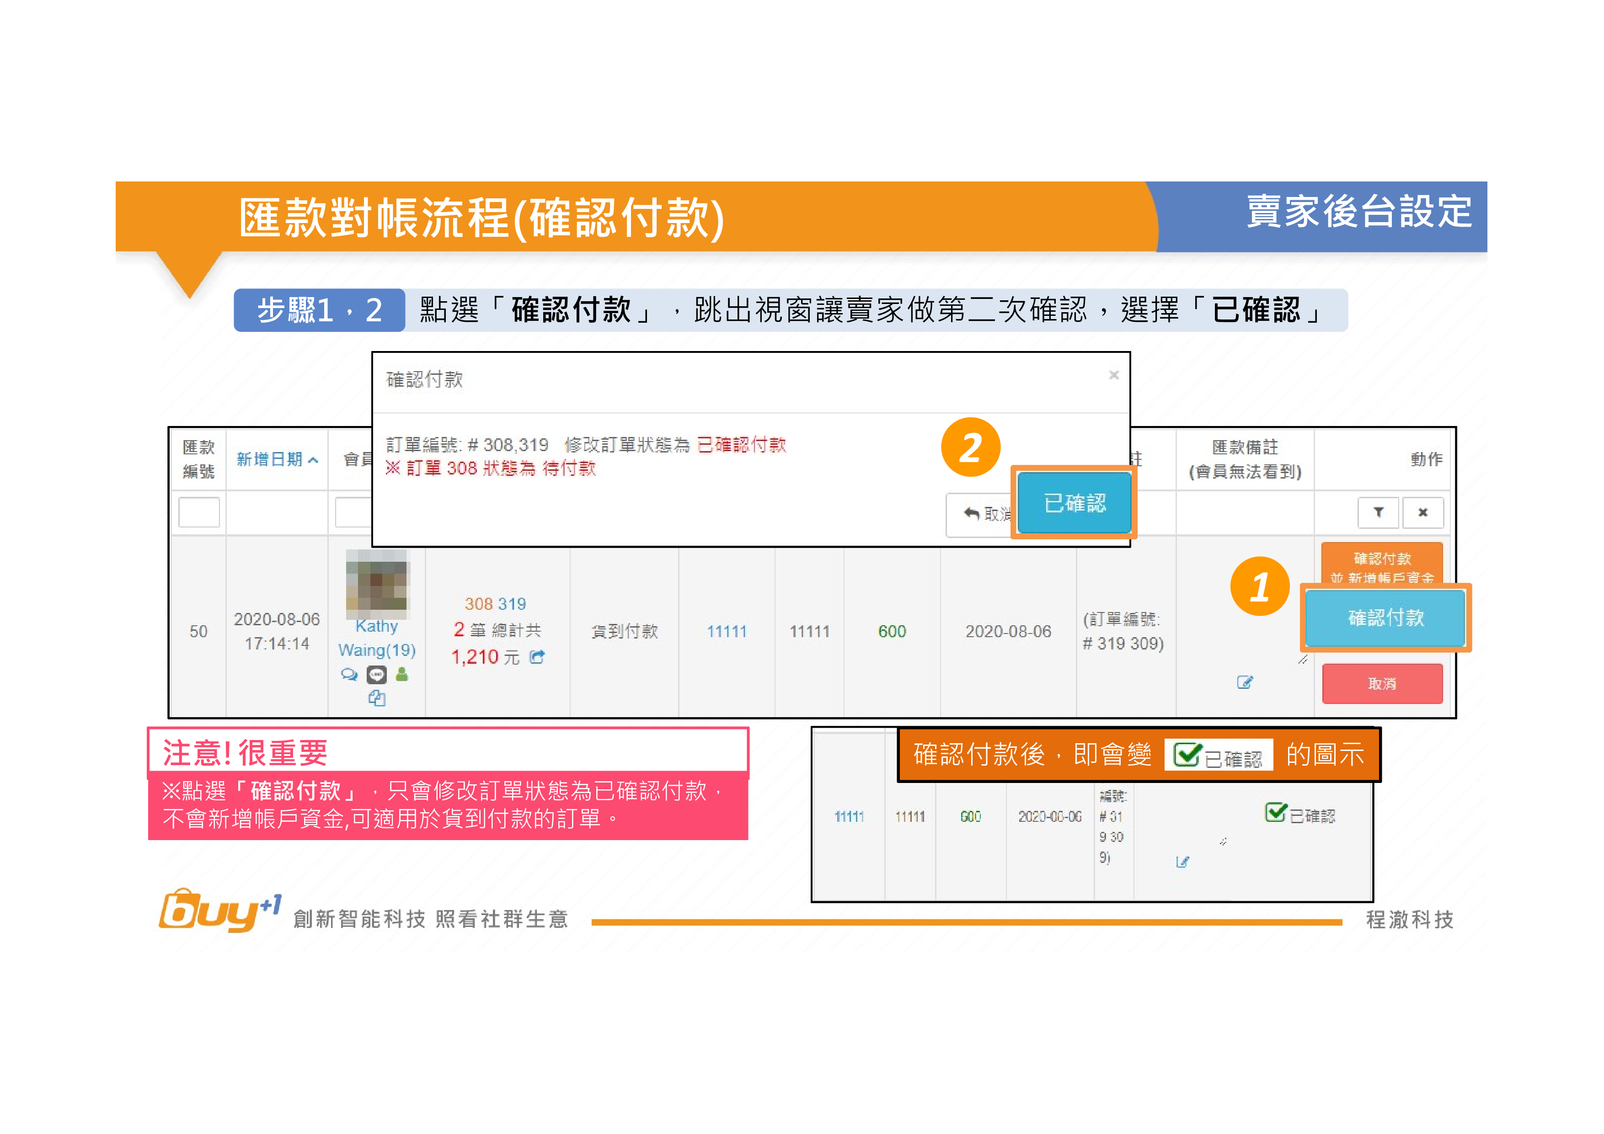Click the edit remittance note pencil icon
Viewport: 1604px width, 1134px height.
[1244, 682]
